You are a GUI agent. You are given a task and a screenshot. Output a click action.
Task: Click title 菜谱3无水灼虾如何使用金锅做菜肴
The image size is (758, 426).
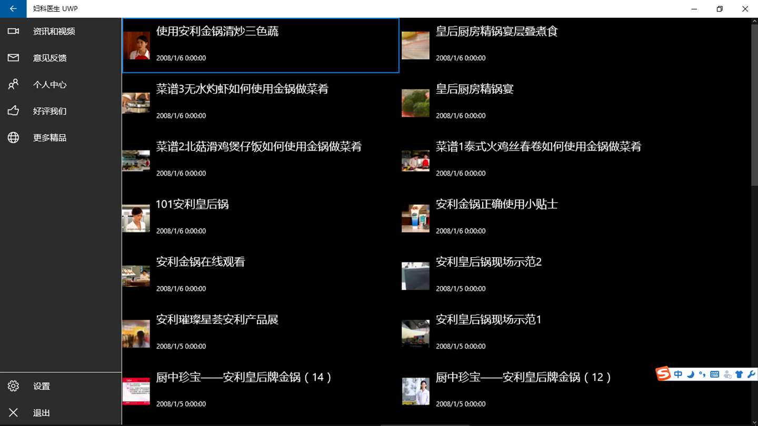tap(242, 89)
